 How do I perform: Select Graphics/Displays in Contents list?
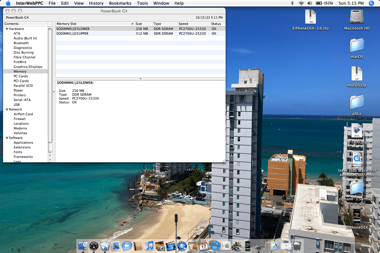(x=28, y=67)
